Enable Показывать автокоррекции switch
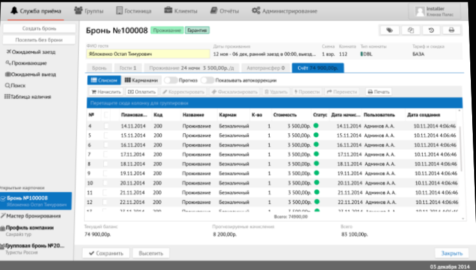This screenshot has height=270, width=476. pyautogui.click(x=207, y=80)
